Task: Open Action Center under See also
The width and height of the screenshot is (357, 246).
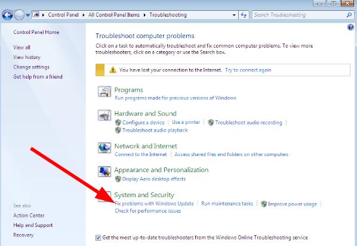Action: pos(29,216)
